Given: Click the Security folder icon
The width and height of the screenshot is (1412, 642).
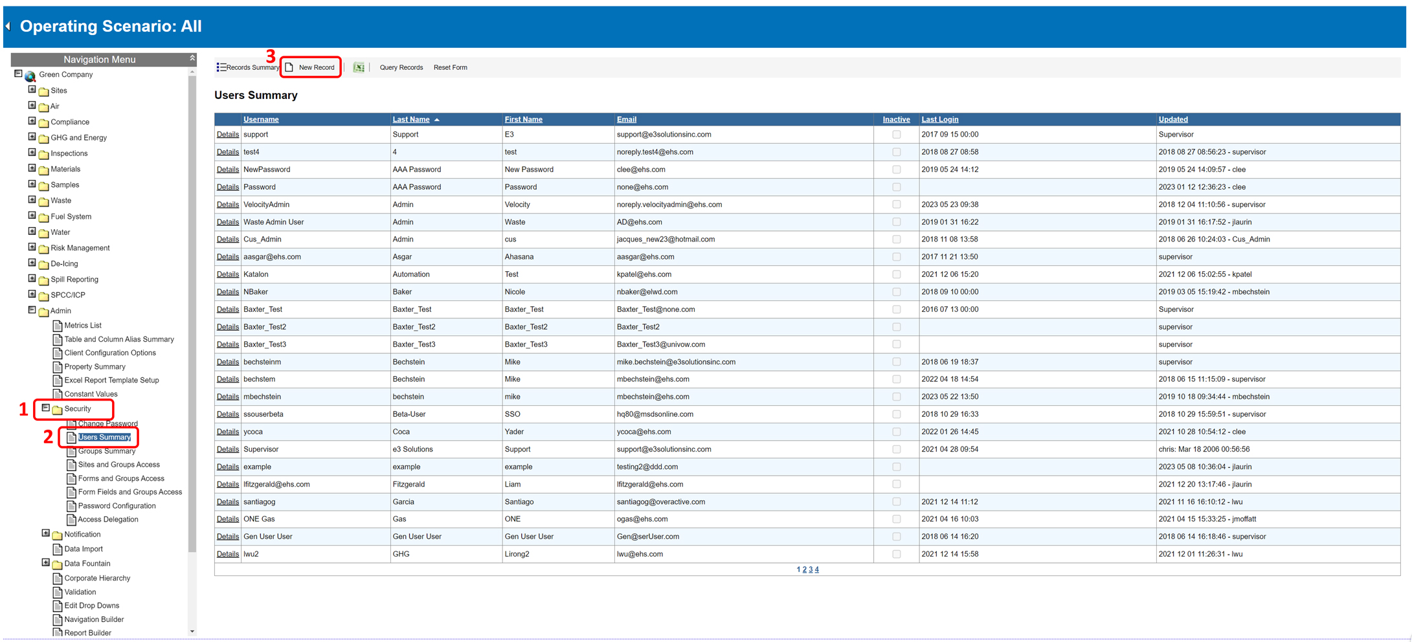Looking at the screenshot, I should click(58, 410).
